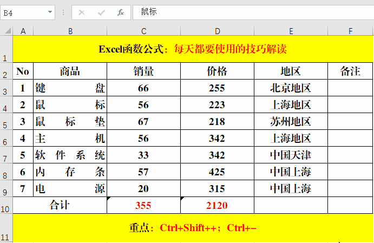Select row 10 header
The height and width of the screenshot is (243, 374).
6,205
